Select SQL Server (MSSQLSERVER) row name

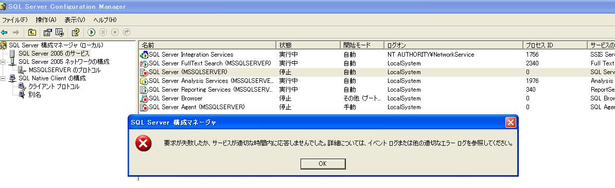coord(188,72)
